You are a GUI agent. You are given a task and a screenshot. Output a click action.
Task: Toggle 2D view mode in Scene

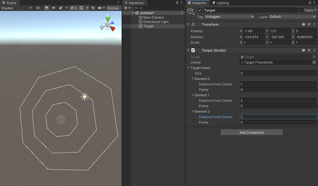[38, 8]
